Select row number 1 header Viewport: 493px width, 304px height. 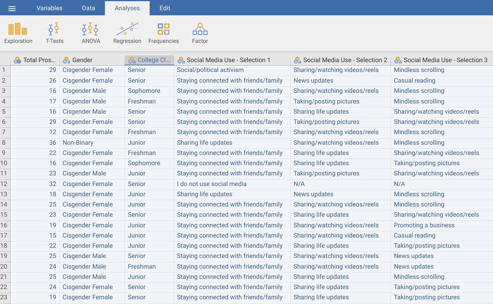pyautogui.click(x=5, y=70)
